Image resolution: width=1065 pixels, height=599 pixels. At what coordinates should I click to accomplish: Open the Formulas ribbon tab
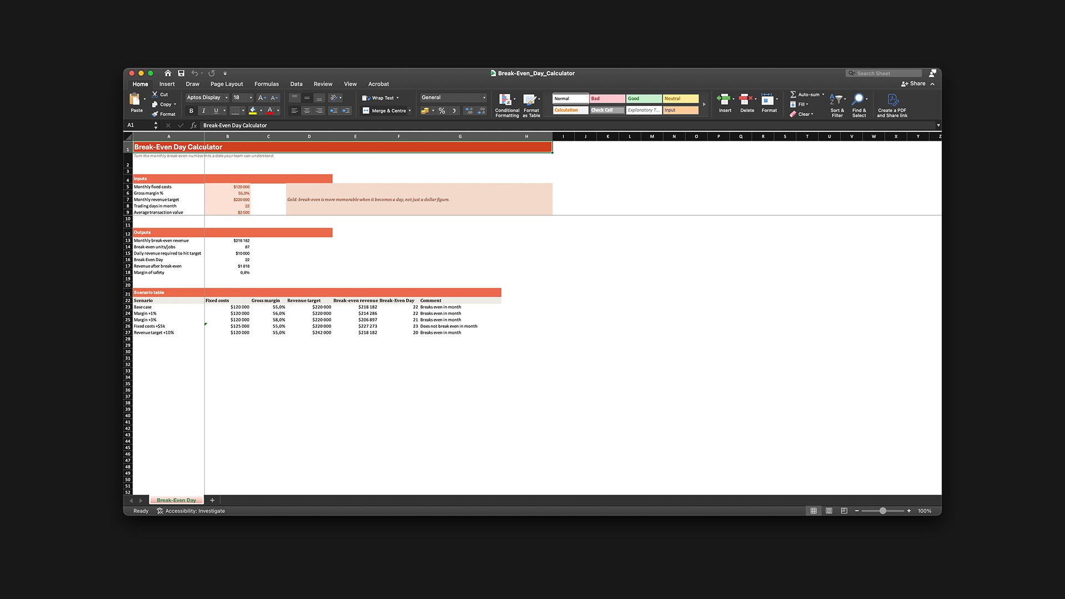(266, 84)
